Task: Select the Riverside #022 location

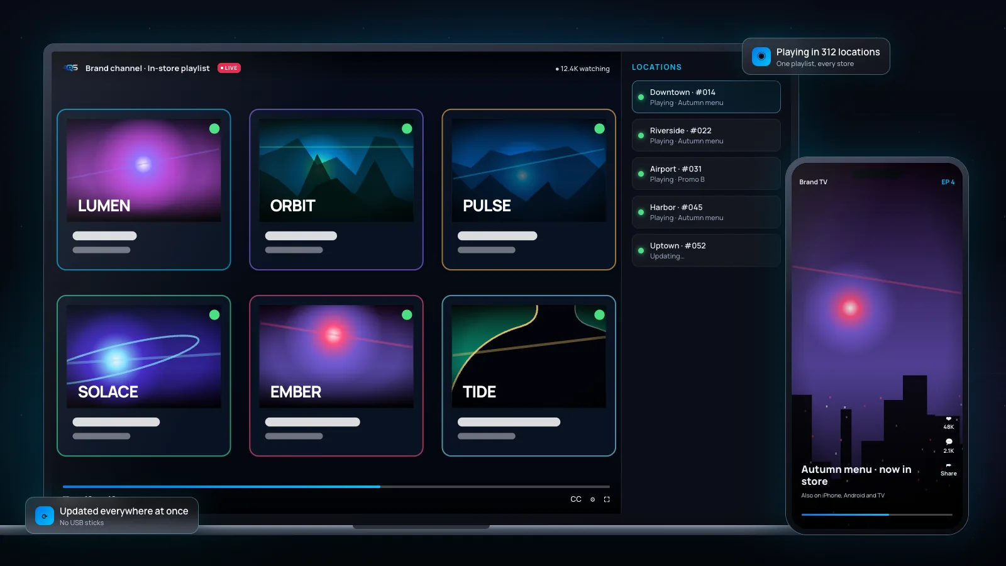Action: pyautogui.click(x=706, y=135)
